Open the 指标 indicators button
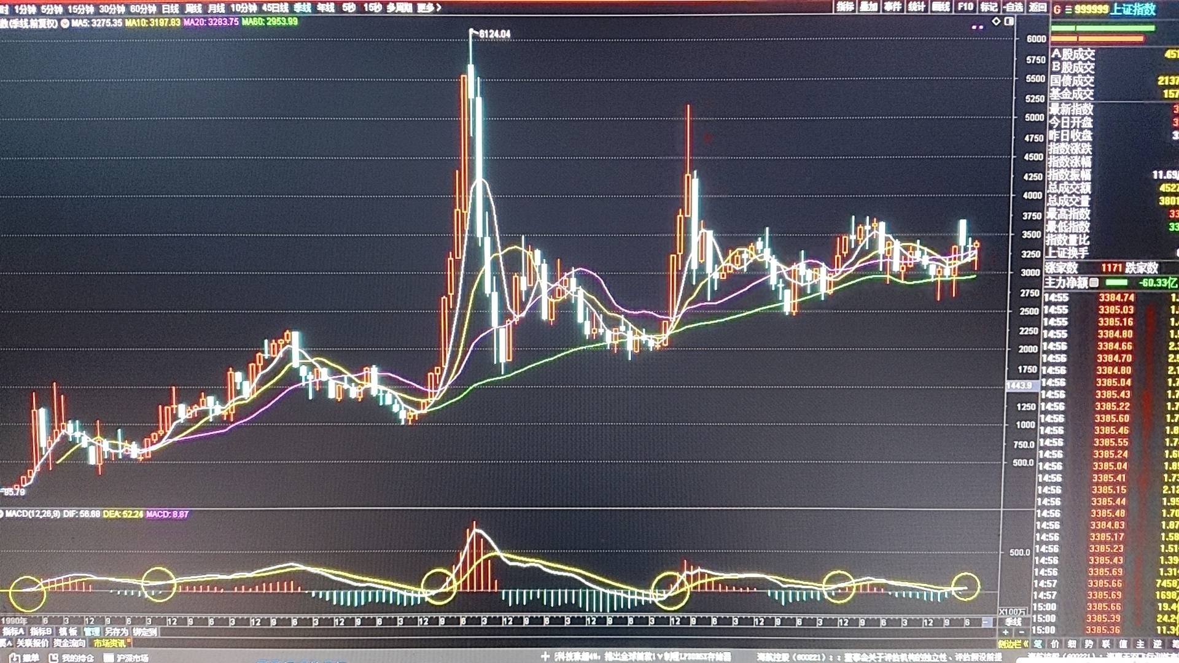The image size is (1179, 663). pos(845,7)
